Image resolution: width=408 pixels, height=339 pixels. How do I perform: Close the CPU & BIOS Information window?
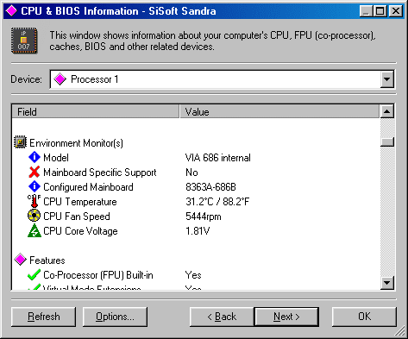(x=396, y=11)
